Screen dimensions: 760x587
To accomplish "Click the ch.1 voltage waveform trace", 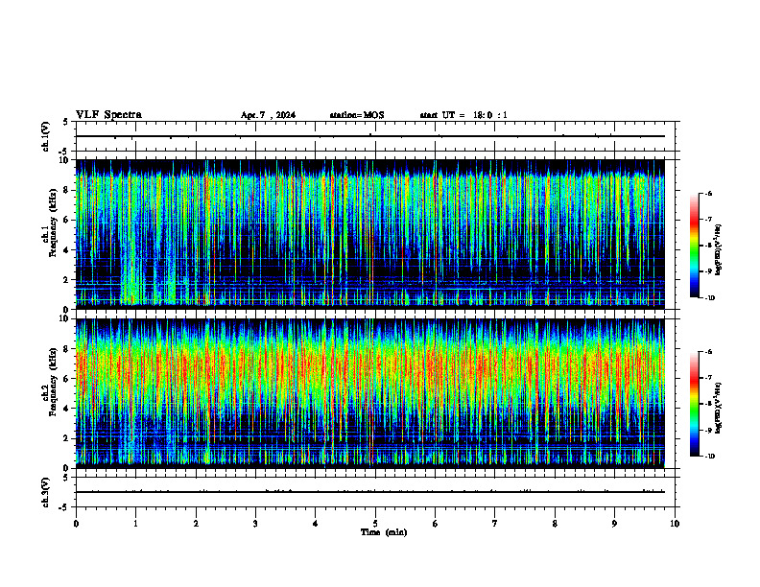I will coord(370,136).
